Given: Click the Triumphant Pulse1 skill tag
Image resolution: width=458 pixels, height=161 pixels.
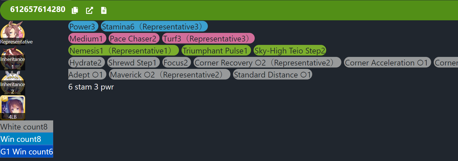Looking at the screenshot, I should point(216,51).
